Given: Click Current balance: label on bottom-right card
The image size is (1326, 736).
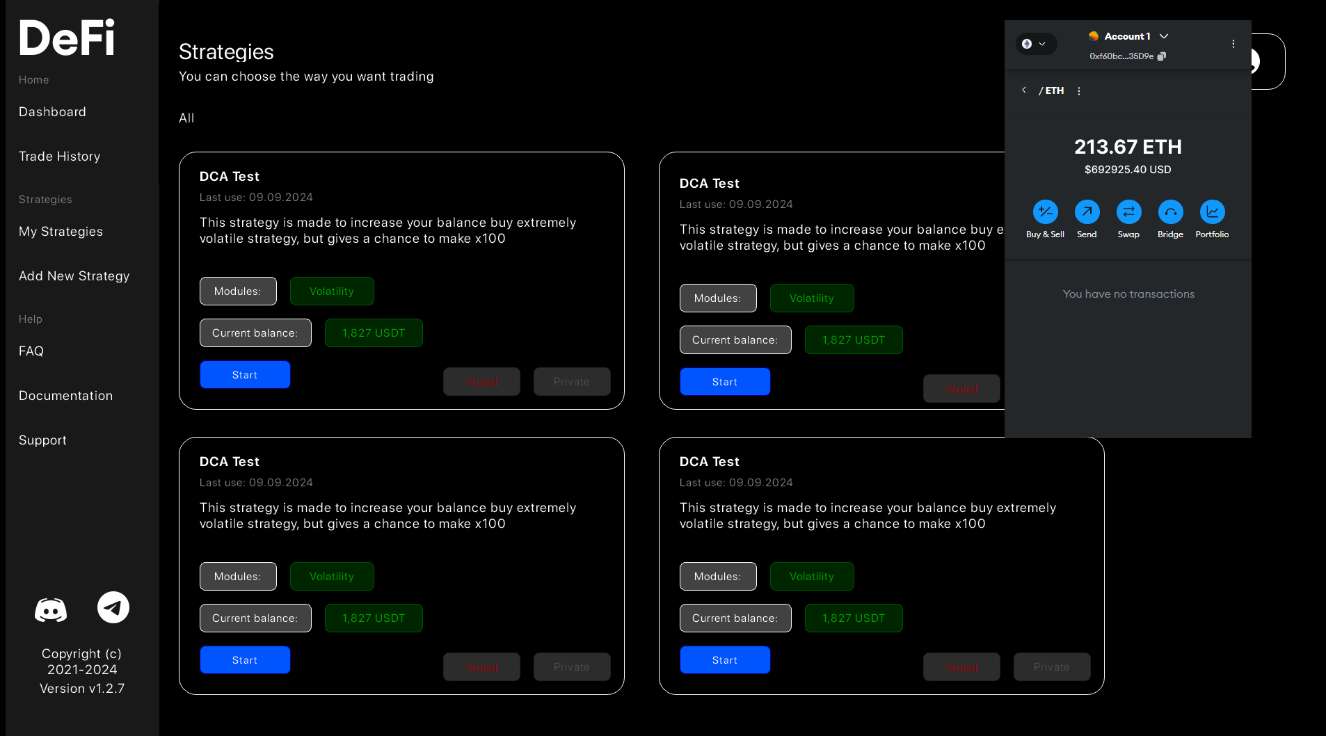Looking at the screenshot, I should pos(735,618).
